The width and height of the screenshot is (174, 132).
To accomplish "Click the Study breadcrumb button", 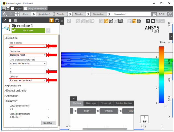I will [25, 14].
